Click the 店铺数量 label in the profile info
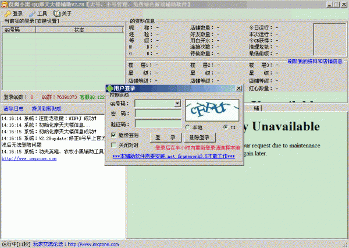The image size is (349, 248). pos(202,27)
